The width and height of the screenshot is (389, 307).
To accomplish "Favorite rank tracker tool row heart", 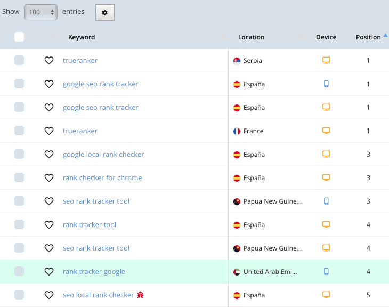I will [x=49, y=224].
